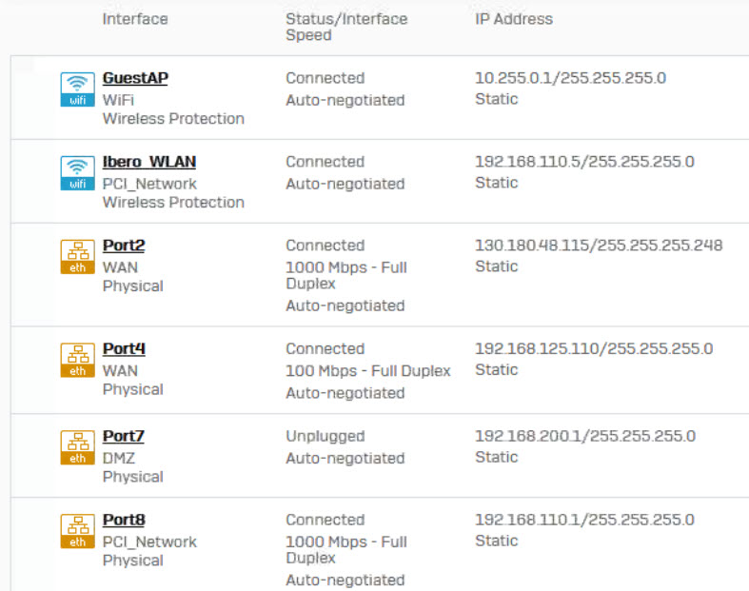749x591 pixels.
Task: Open the GuestAP interface link
Action: click(135, 78)
